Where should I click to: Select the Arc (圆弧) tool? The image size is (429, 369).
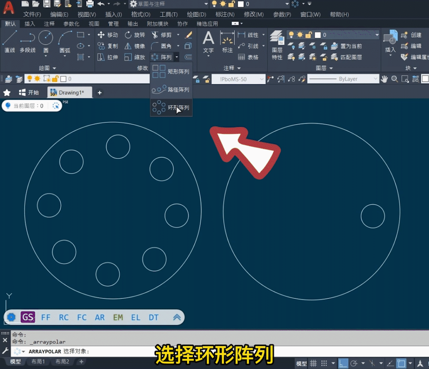click(65, 41)
